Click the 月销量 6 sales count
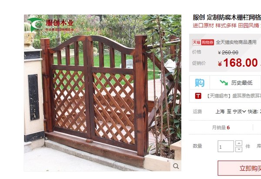Image resolution: width=261 pixels, height=179 pixels. (221, 127)
